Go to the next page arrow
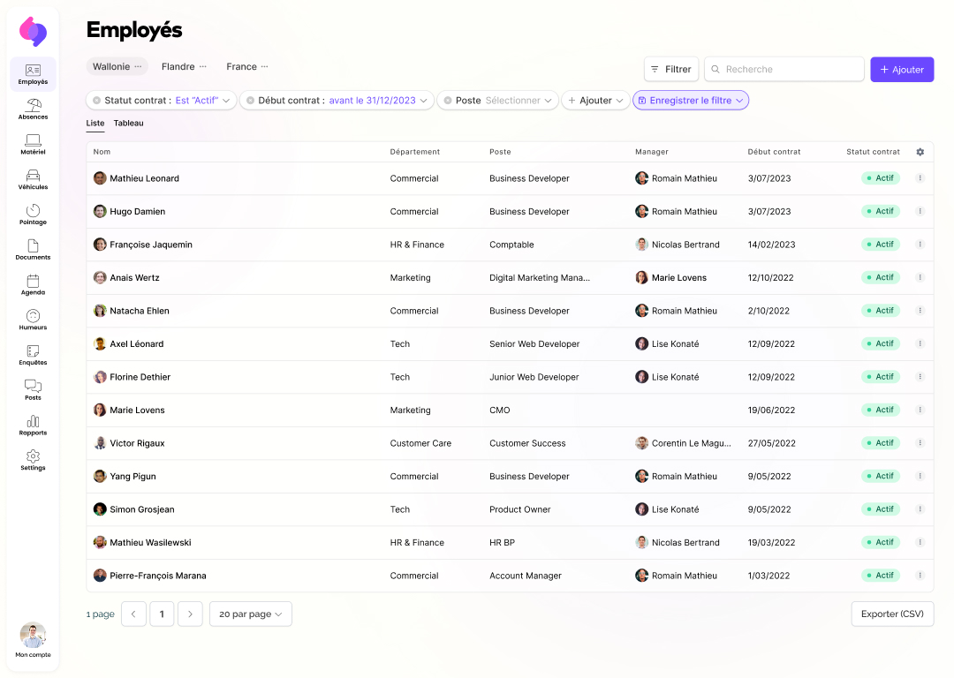The image size is (954, 678). 190,614
